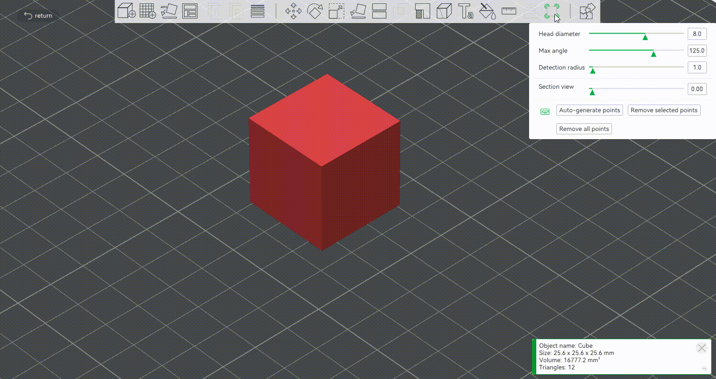Select the red cube in the viewport
This screenshot has height=379, width=716.
[324, 163]
